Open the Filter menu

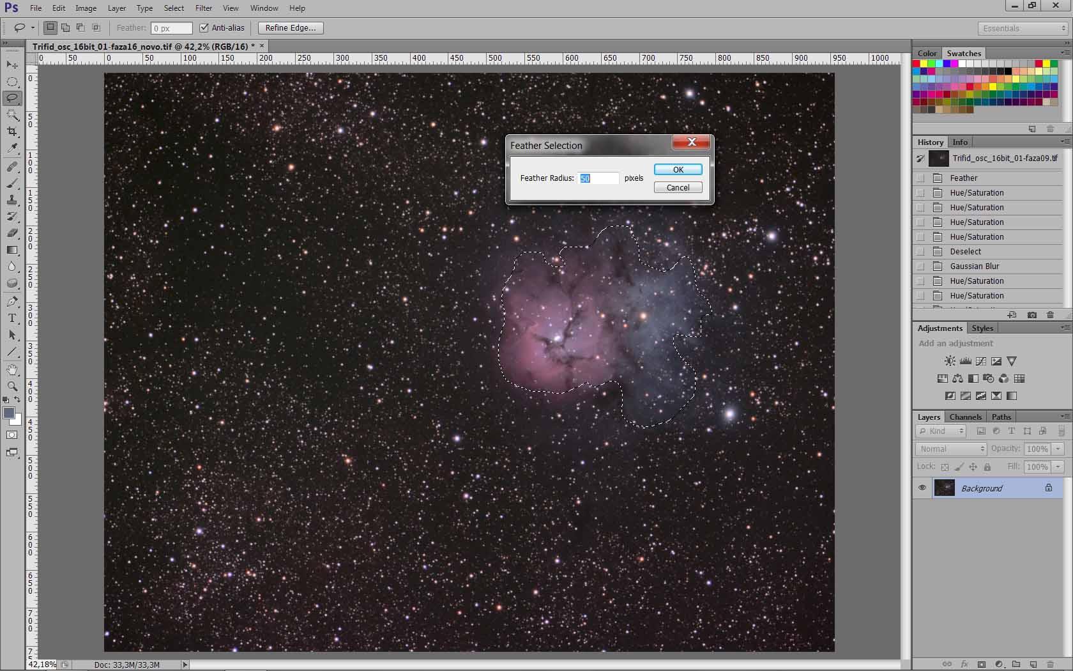[204, 8]
